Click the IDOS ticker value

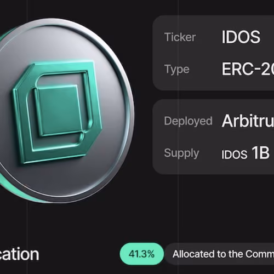pyautogui.click(x=241, y=37)
